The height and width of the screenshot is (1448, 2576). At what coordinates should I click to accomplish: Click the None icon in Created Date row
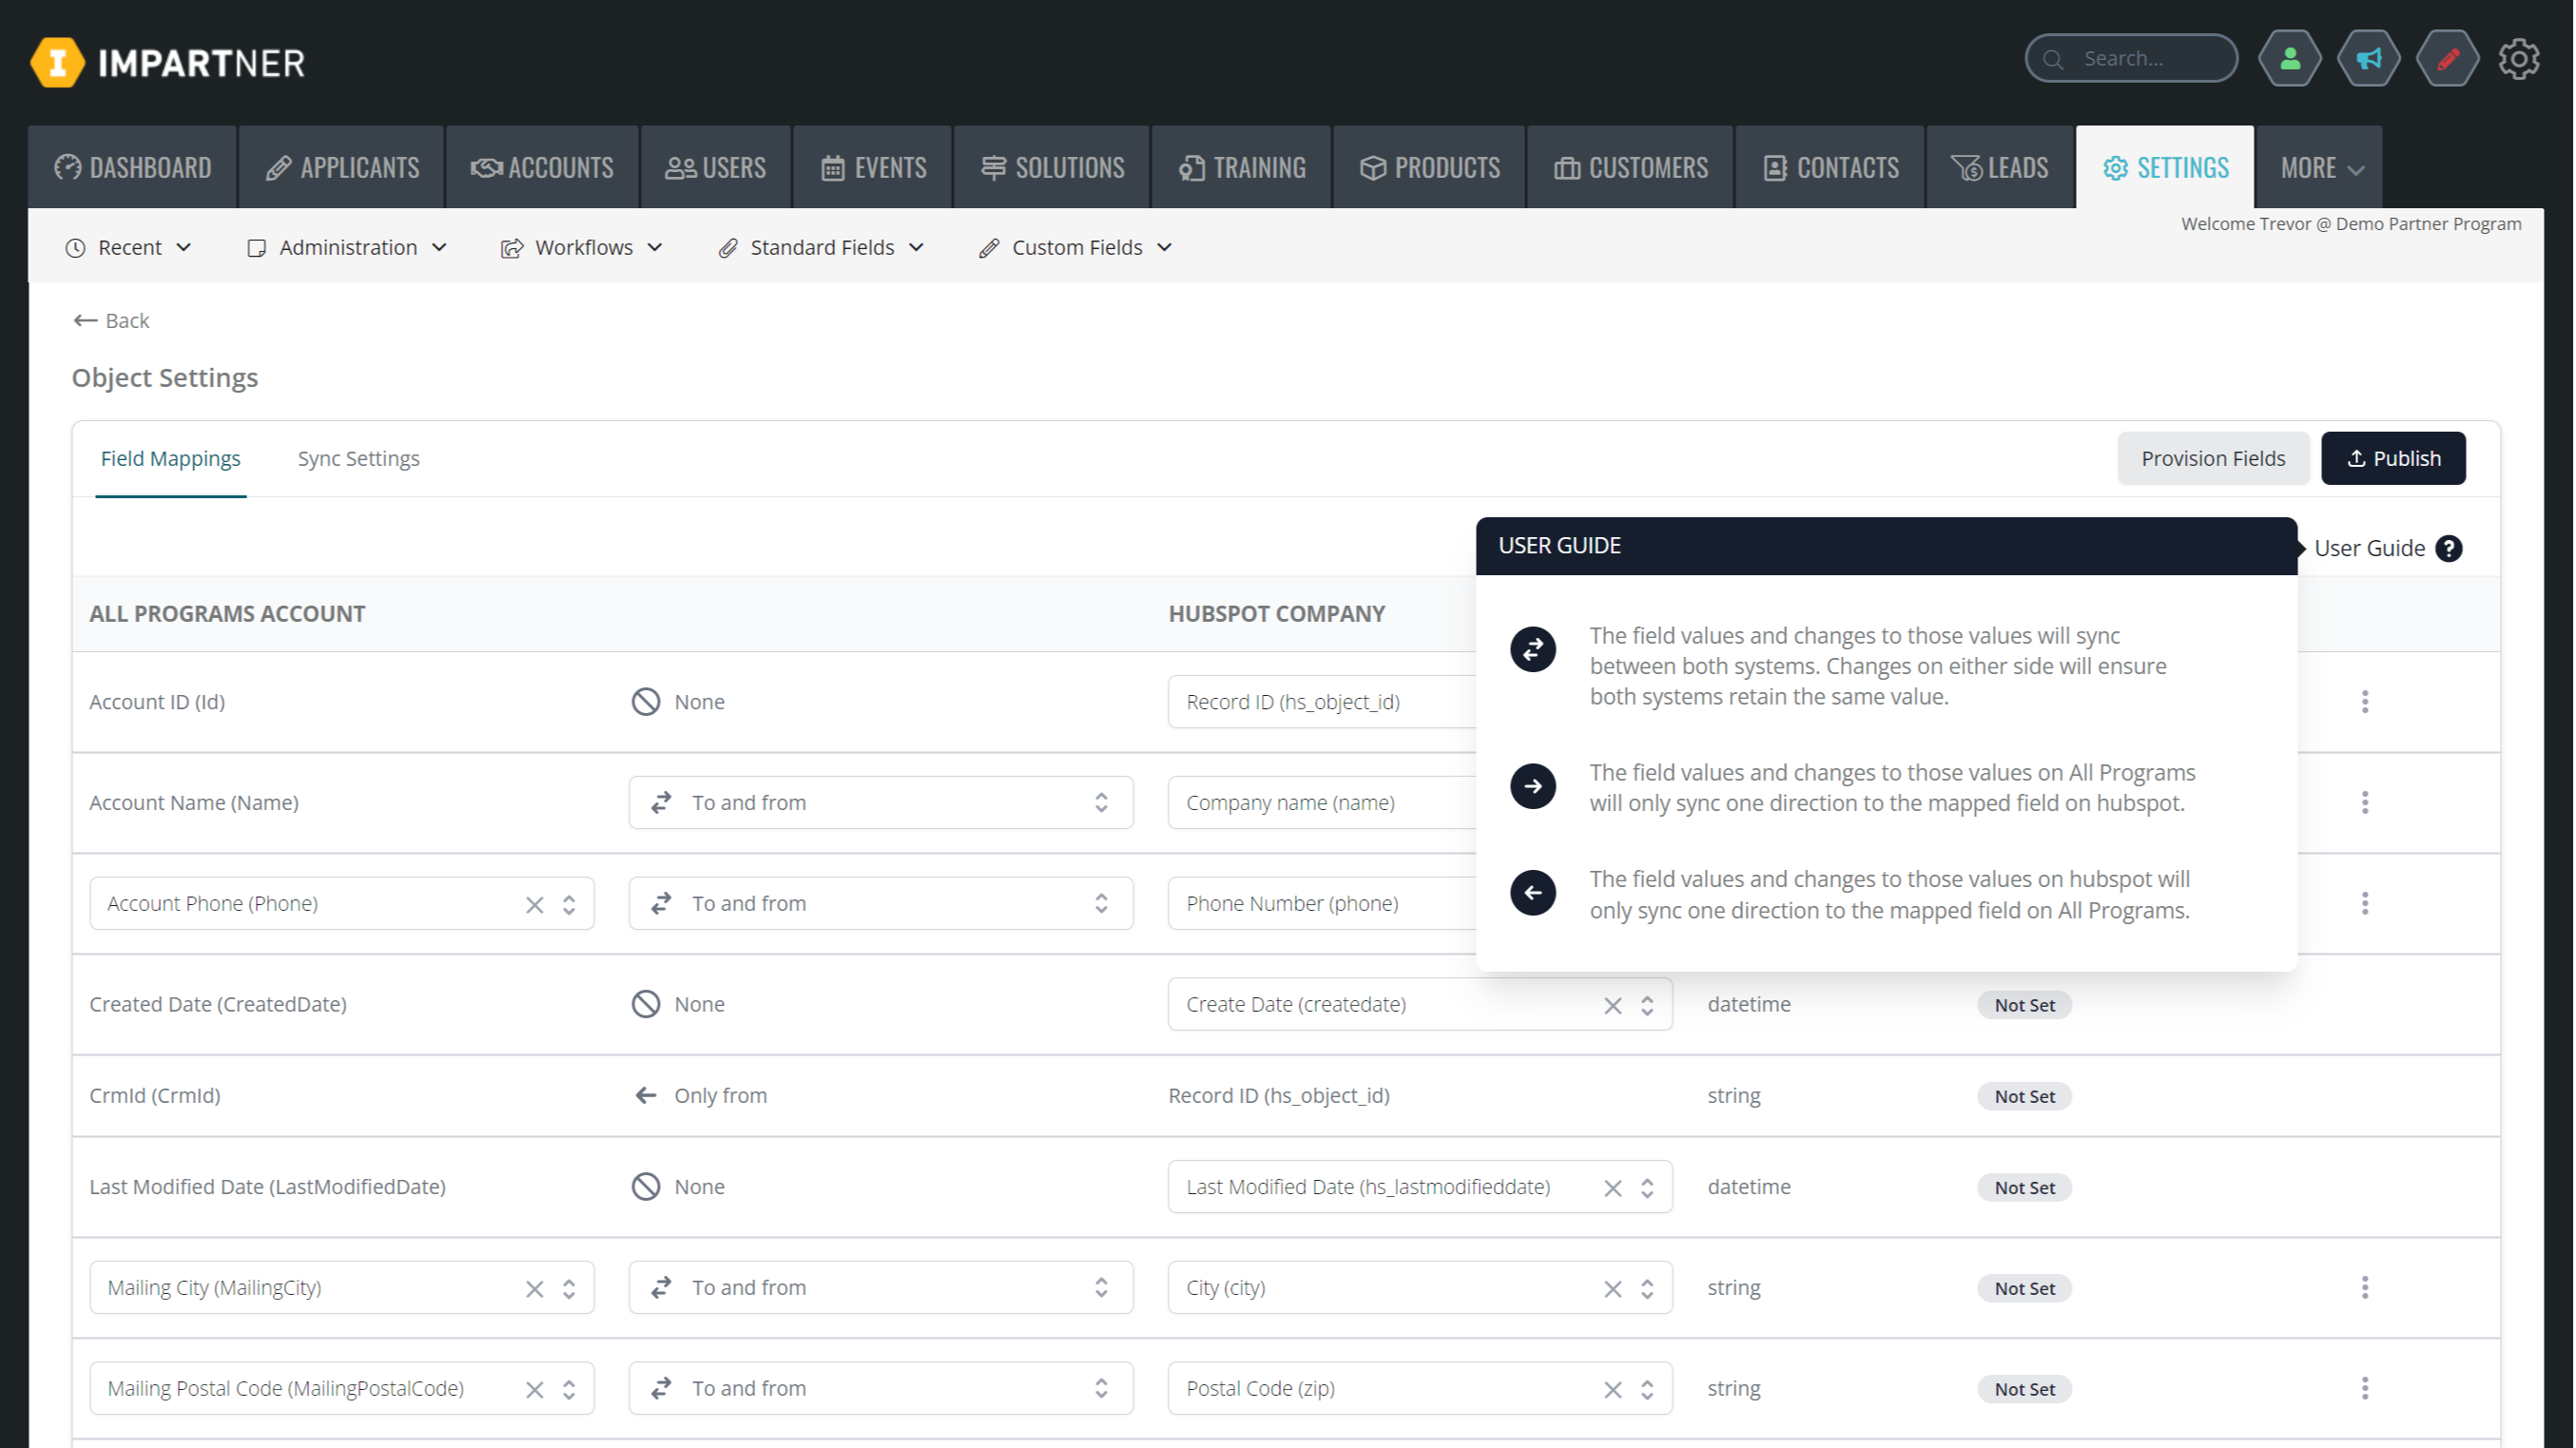tap(646, 1004)
